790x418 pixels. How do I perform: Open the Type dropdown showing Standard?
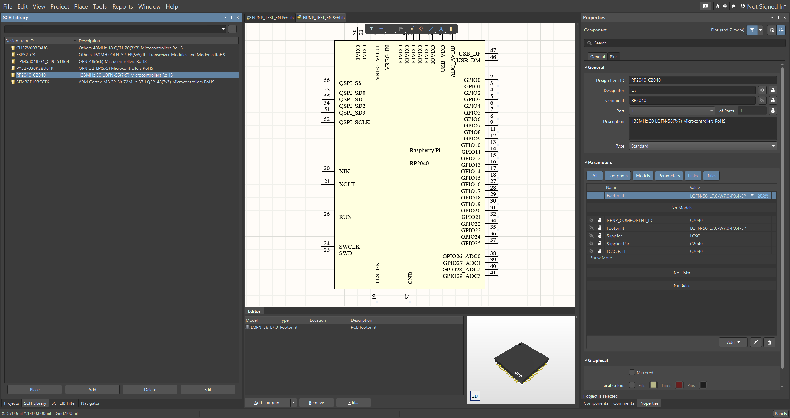coord(703,146)
